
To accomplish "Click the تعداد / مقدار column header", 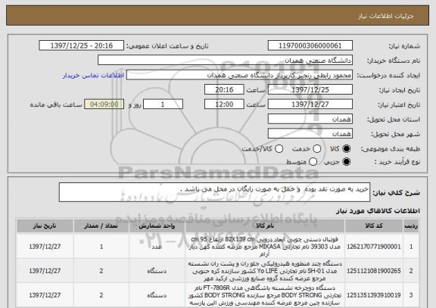I will tap(101, 226).
